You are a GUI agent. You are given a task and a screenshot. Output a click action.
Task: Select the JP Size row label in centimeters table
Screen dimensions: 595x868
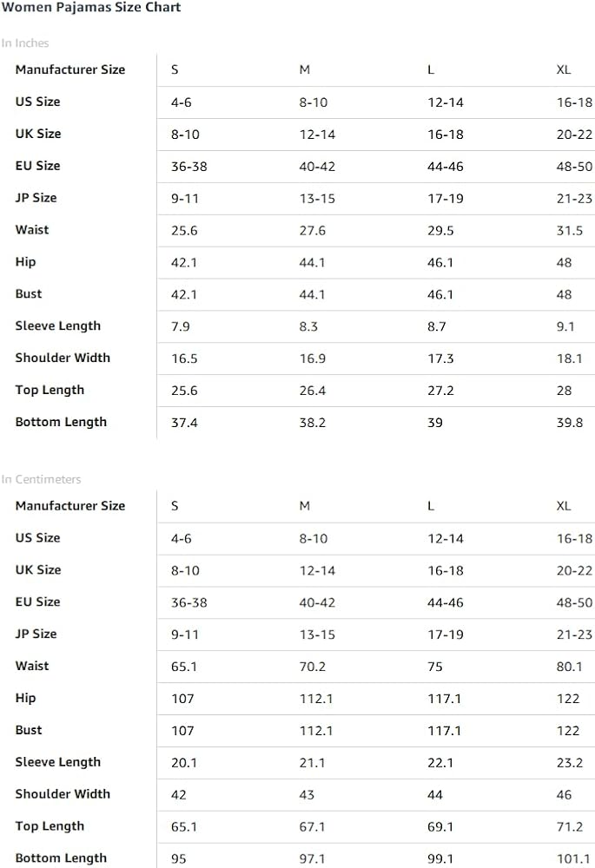click(36, 634)
